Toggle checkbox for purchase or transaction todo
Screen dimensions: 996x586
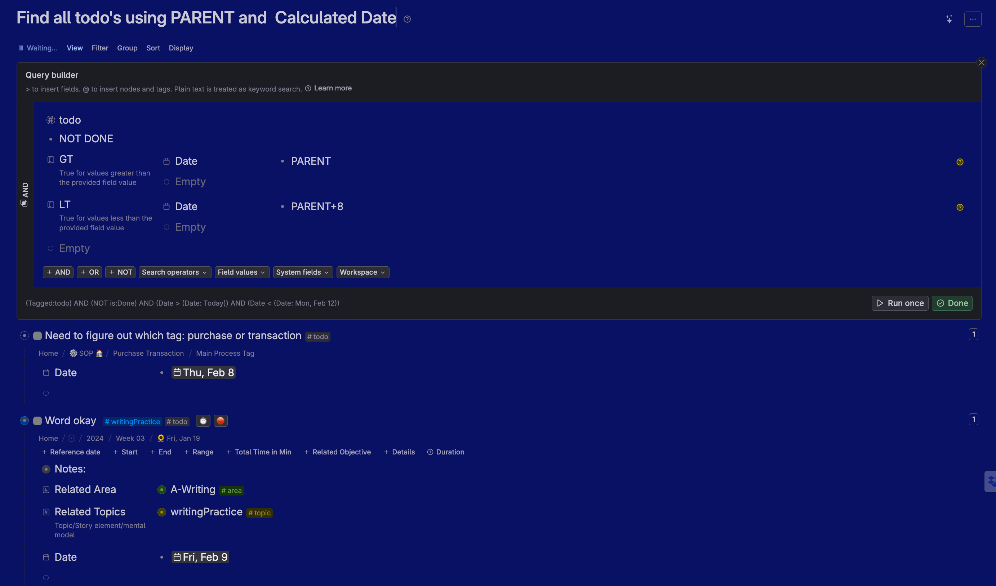point(37,336)
